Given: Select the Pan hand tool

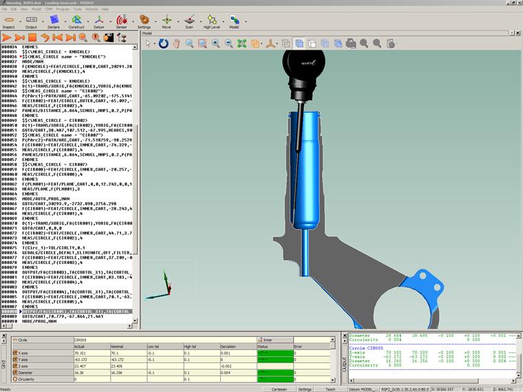Looking at the screenshot, I should 176,43.
